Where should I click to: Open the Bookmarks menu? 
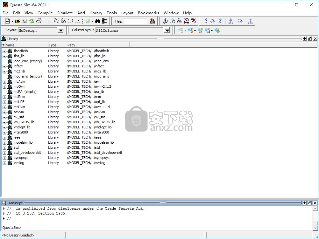(x=148, y=13)
